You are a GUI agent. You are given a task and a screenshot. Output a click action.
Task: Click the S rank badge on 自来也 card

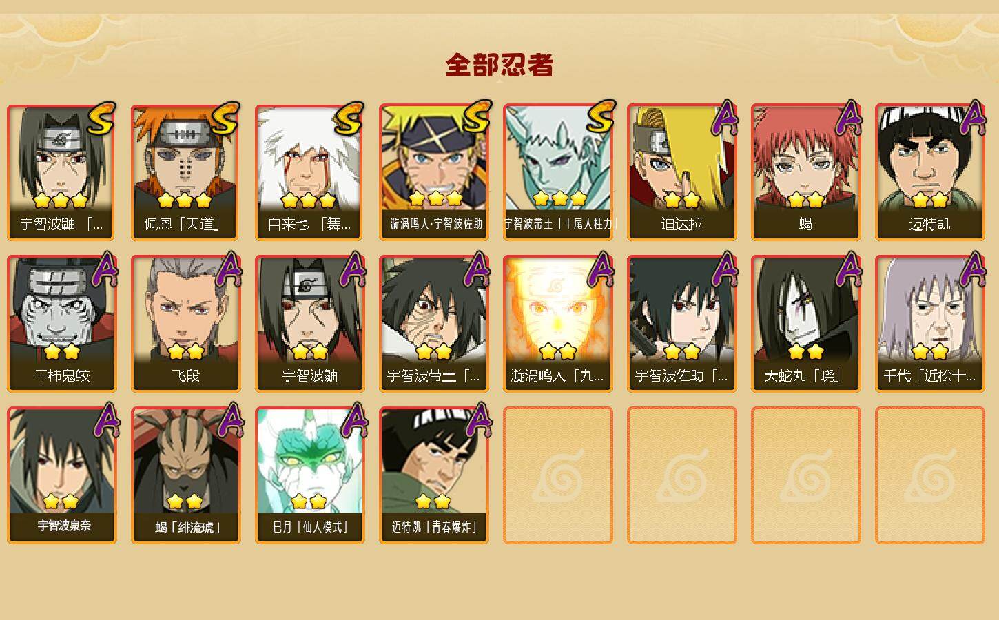(349, 118)
